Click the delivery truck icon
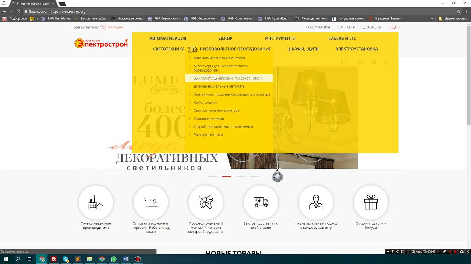Image resolution: width=471 pixels, height=264 pixels. [261, 202]
